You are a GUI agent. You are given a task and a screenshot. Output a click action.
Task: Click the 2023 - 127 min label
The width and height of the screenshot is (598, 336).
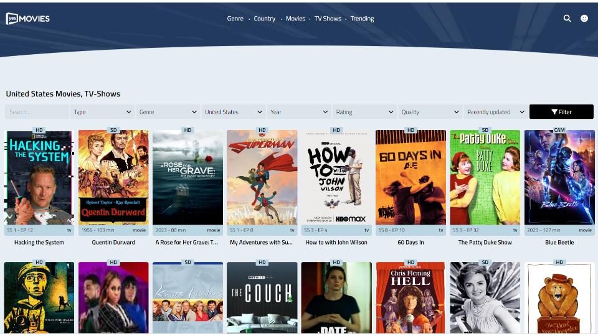(x=544, y=230)
